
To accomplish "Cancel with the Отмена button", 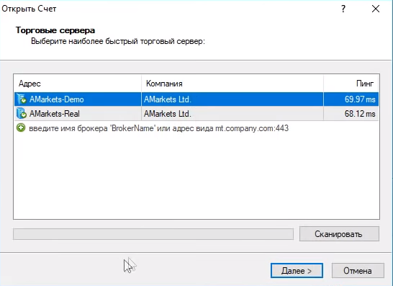I will [358, 270].
